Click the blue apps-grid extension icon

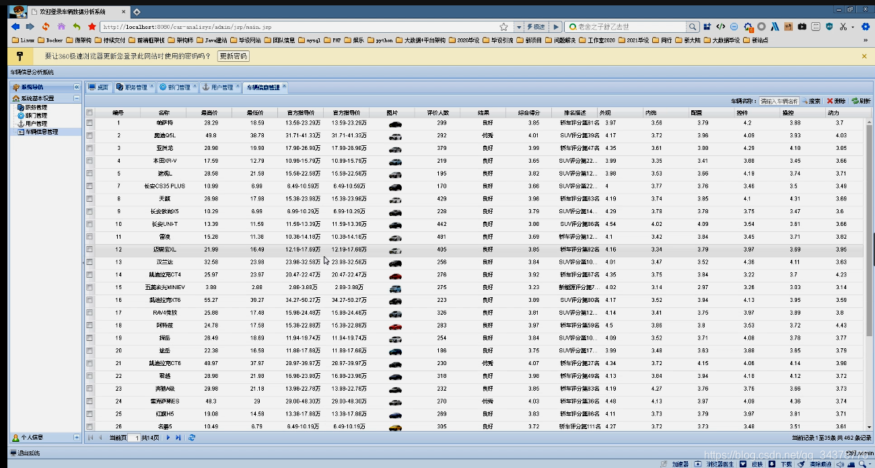[x=707, y=27]
